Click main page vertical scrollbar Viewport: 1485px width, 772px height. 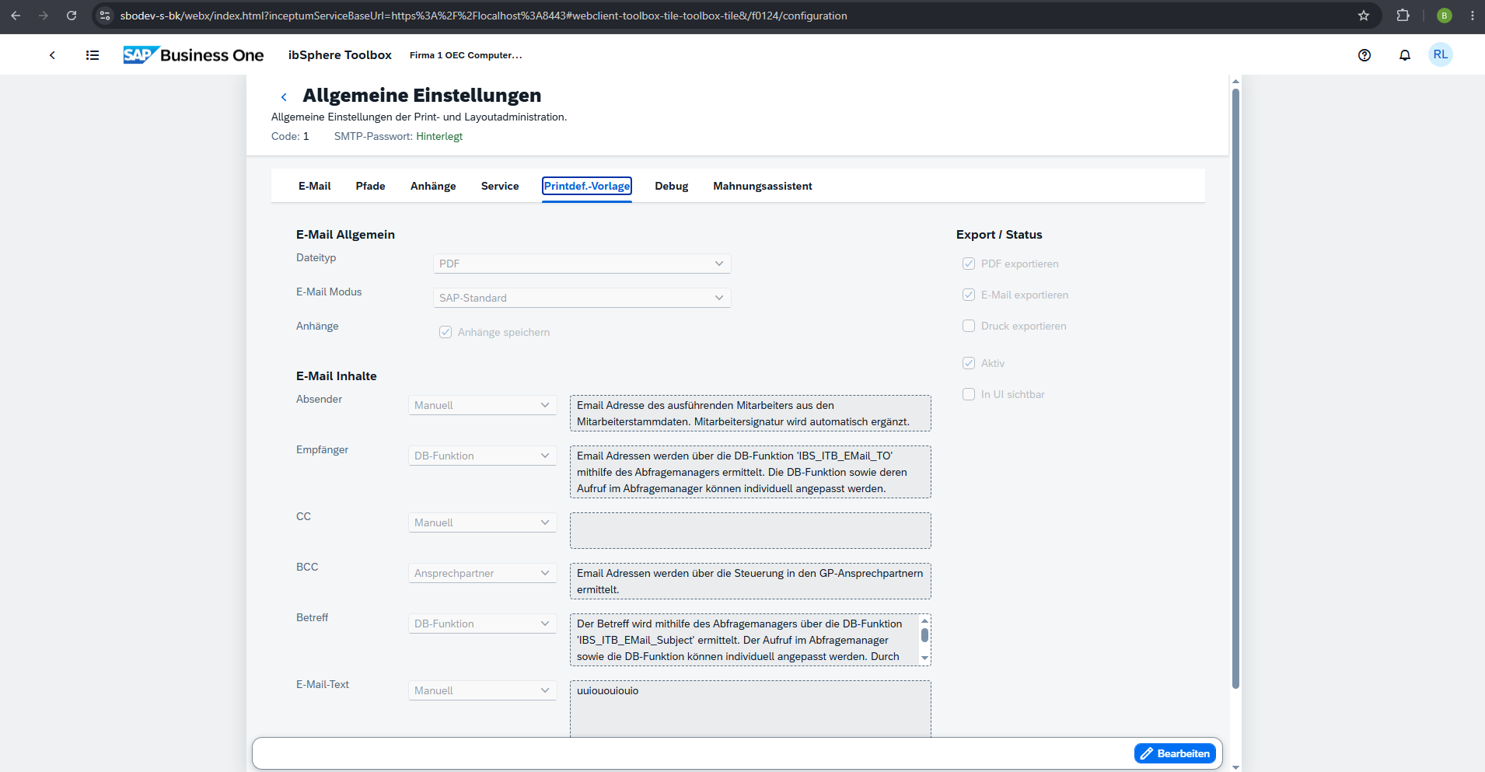[x=1235, y=389]
